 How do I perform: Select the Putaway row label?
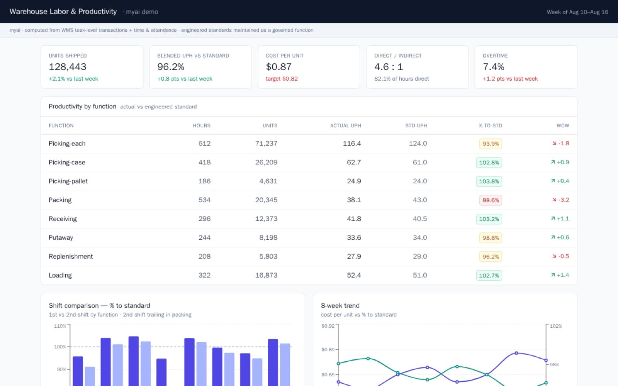pos(61,238)
